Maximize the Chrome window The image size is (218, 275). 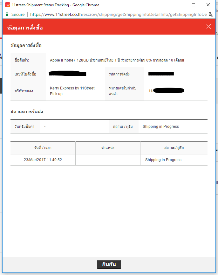pyautogui.click(x=194, y=5)
